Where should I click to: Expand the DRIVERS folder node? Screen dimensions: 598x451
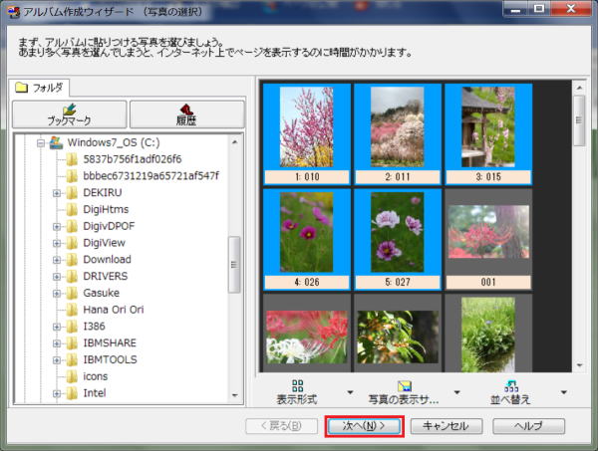coord(57,277)
